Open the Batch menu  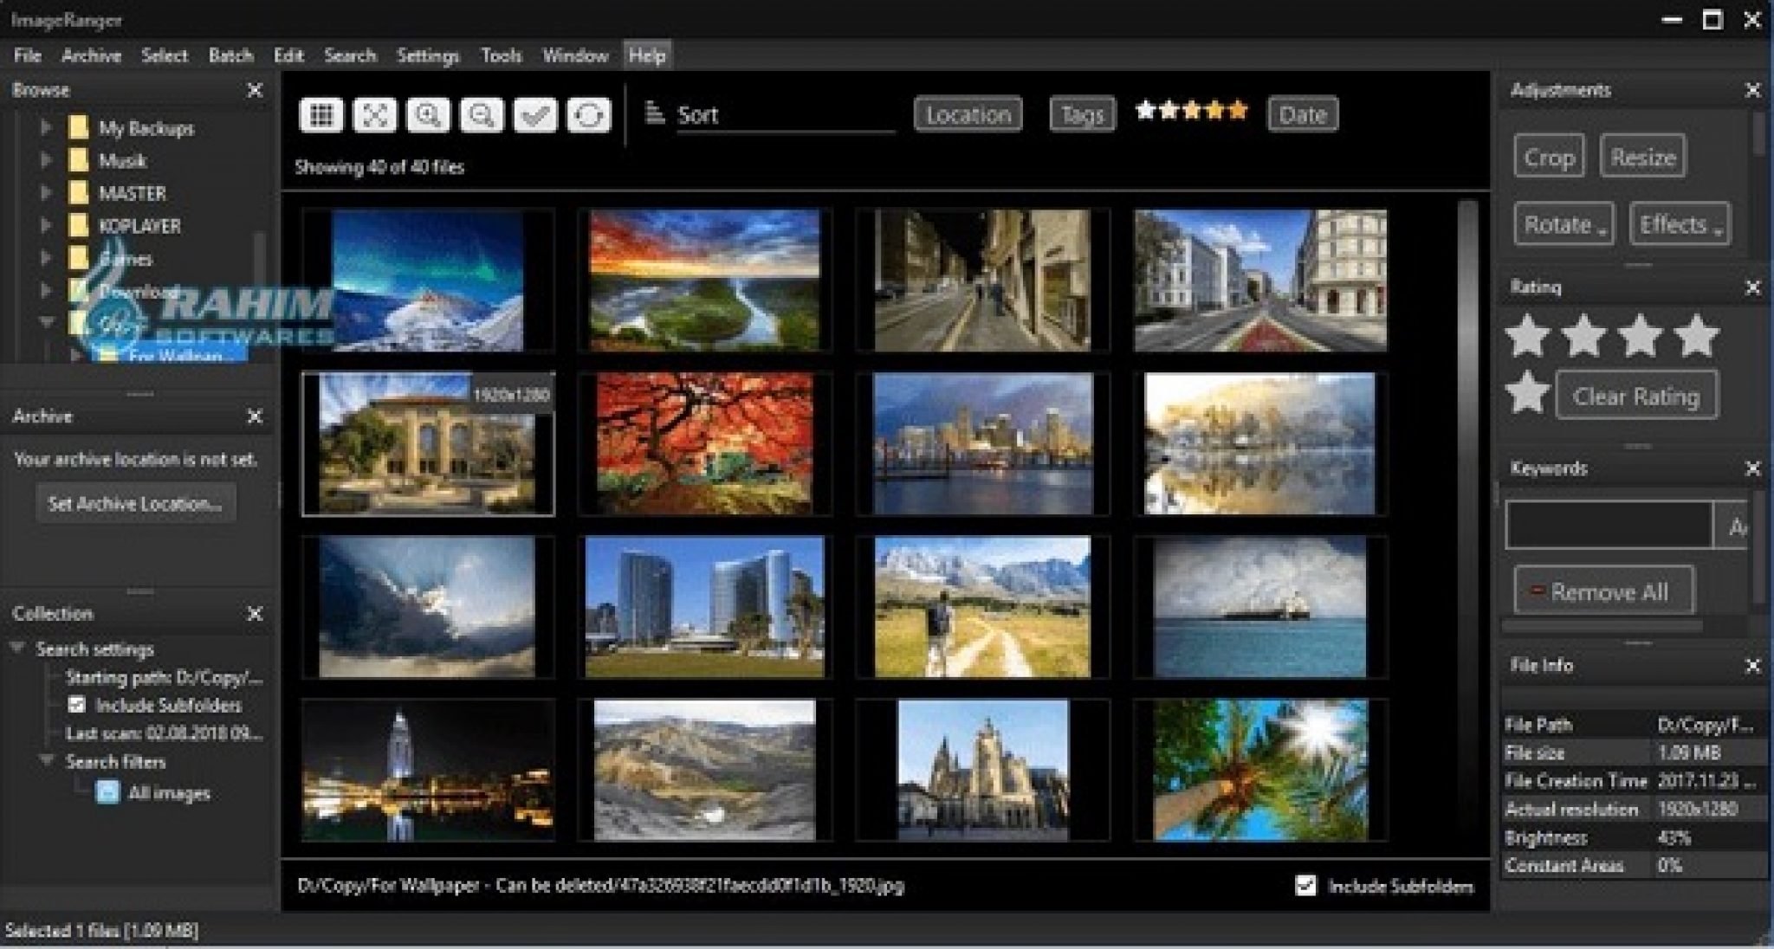230,55
